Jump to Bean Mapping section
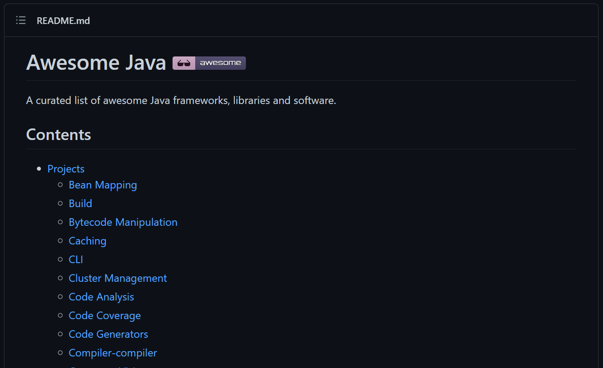The width and height of the screenshot is (603, 368). tap(103, 185)
